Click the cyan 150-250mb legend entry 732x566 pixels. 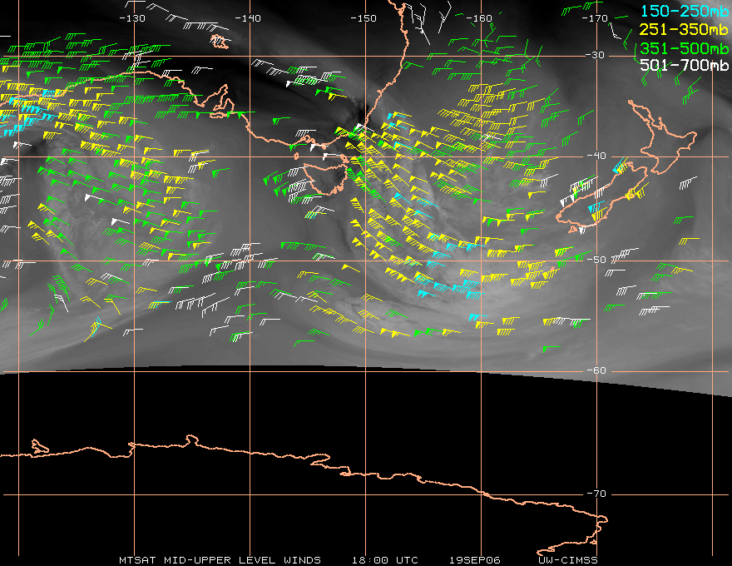684,11
